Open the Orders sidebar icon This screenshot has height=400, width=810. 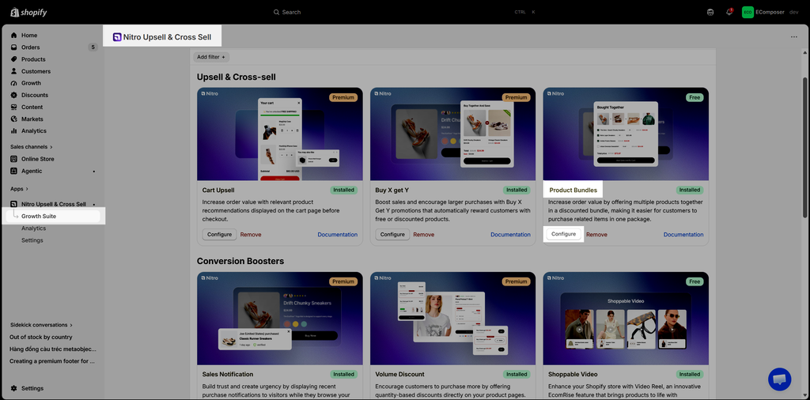point(14,47)
